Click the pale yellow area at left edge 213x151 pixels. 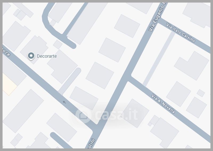(9, 84)
